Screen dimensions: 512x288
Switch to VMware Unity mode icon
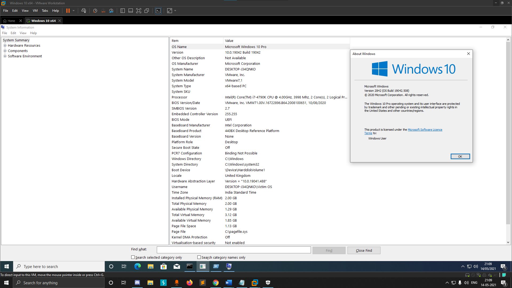pos(147,11)
